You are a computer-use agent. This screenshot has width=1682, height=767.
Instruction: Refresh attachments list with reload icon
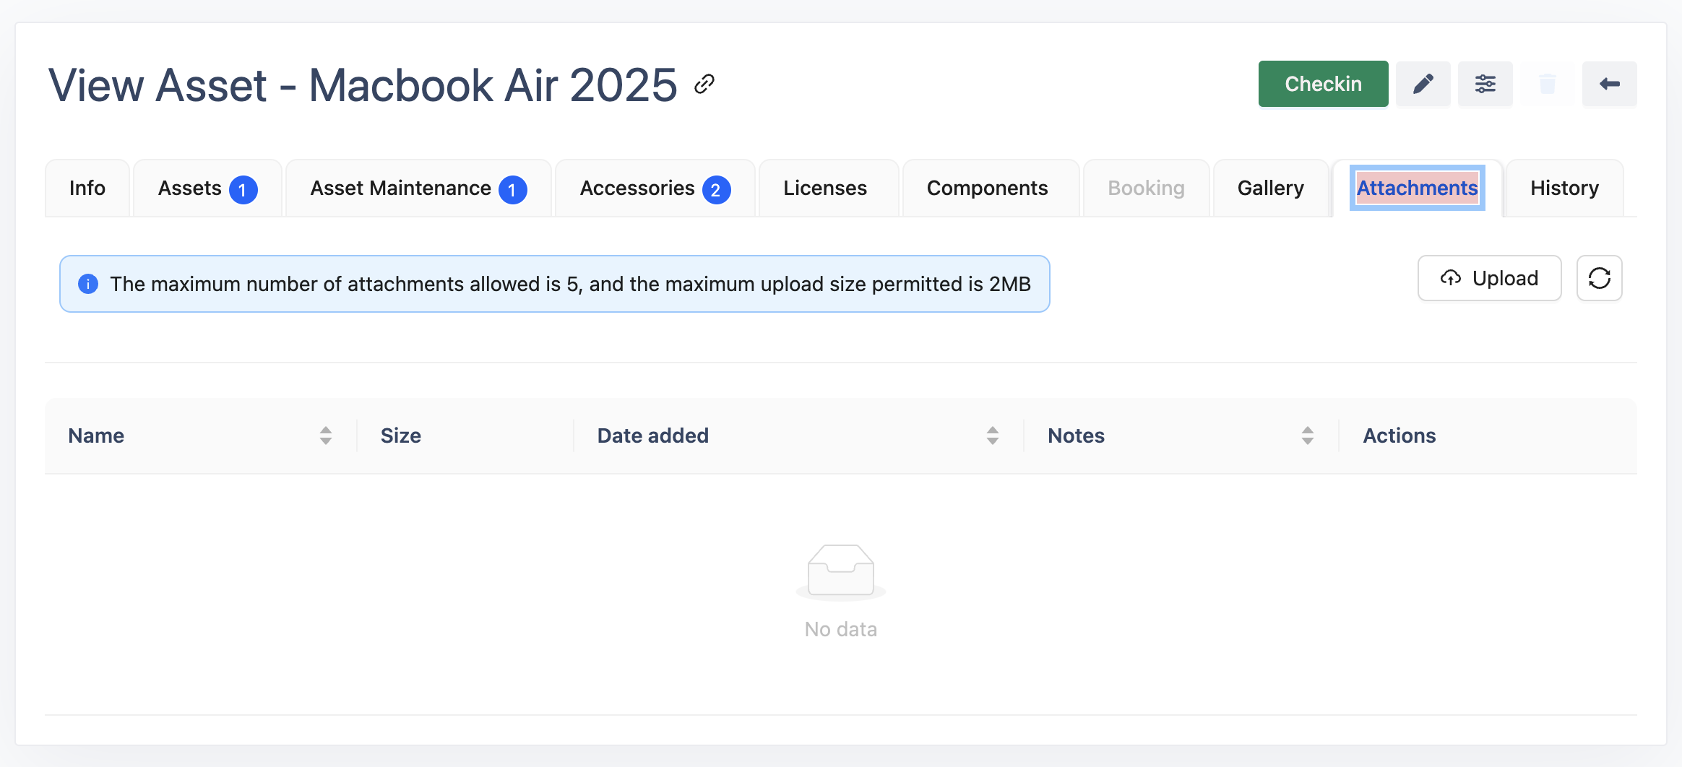(x=1599, y=278)
